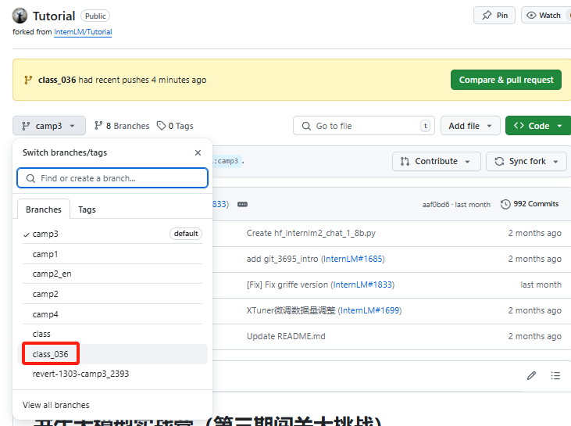This screenshot has height=426, width=571.
Task: Select the revert-1303-camp3_2393 branch
Action: [112, 374]
